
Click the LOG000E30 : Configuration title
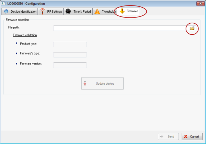coord(26,3)
